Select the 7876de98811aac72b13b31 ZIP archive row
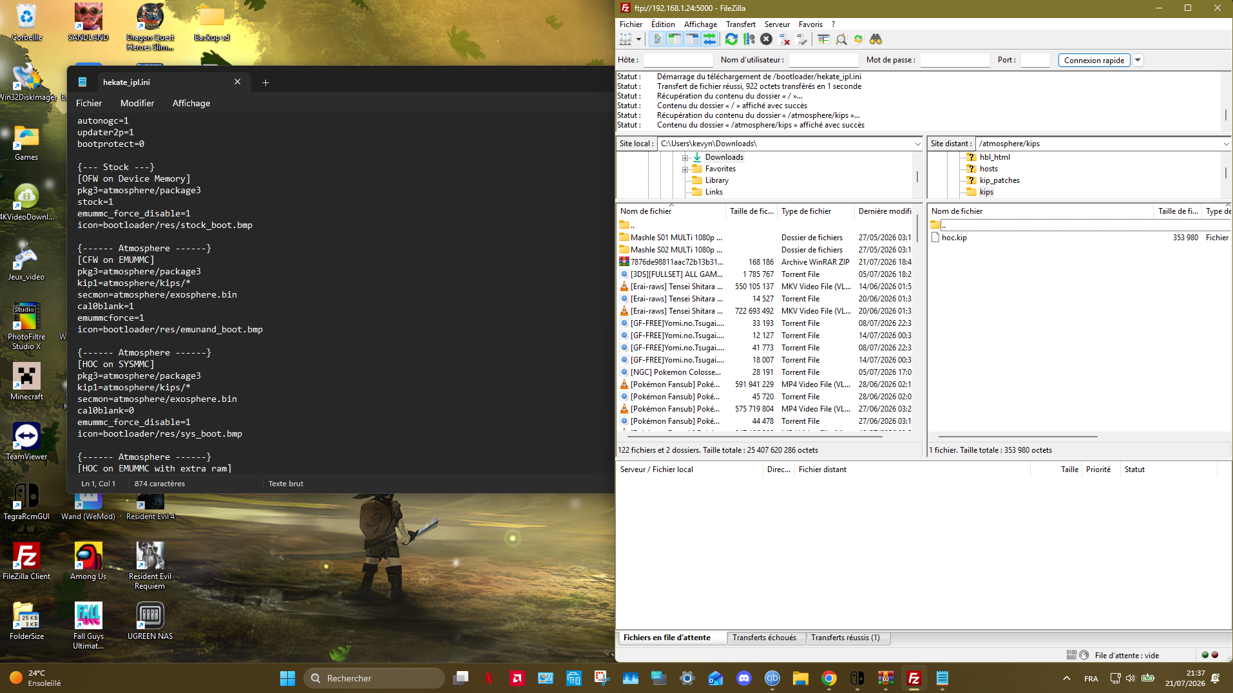Image resolution: width=1233 pixels, height=693 pixels. [767, 262]
